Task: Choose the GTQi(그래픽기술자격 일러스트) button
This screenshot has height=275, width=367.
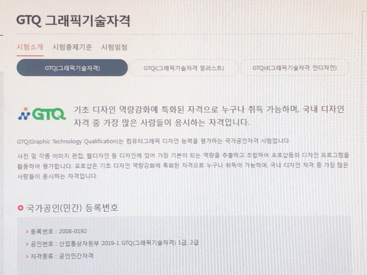Action: 183,68
